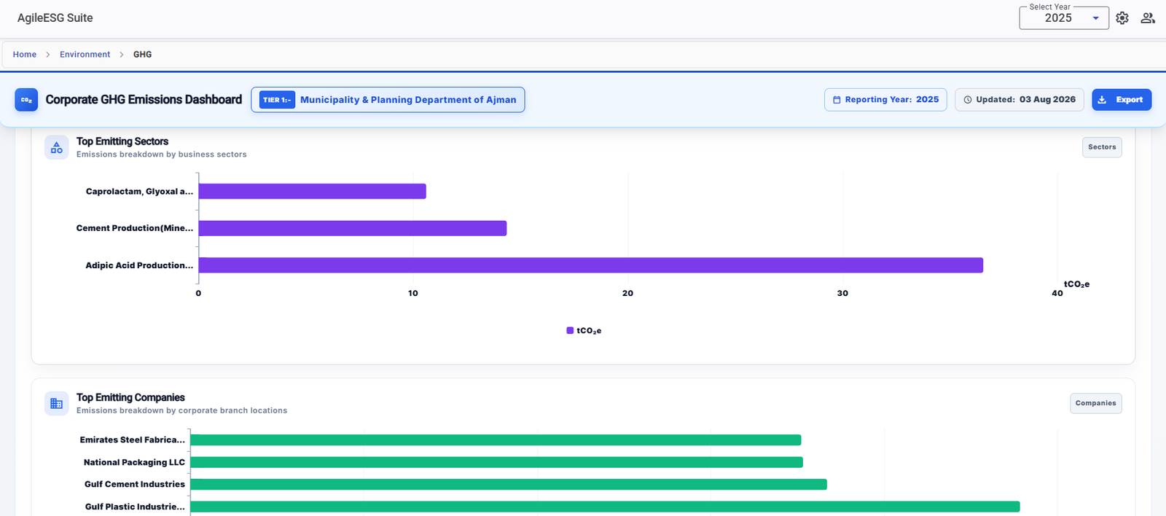Click Municipality & Planning Department of Ajman
Image resolution: width=1166 pixels, height=516 pixels.
(x=408, y=100)
